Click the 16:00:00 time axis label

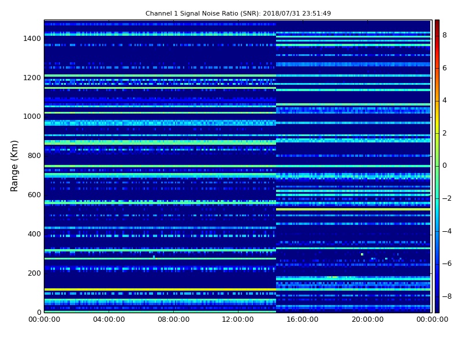(x=302, y=319)
